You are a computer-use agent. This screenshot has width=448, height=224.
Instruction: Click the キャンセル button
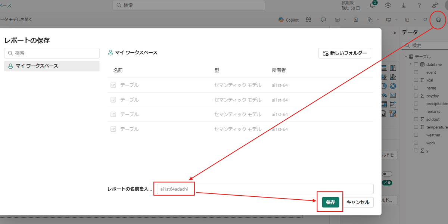tap(358, 202)
